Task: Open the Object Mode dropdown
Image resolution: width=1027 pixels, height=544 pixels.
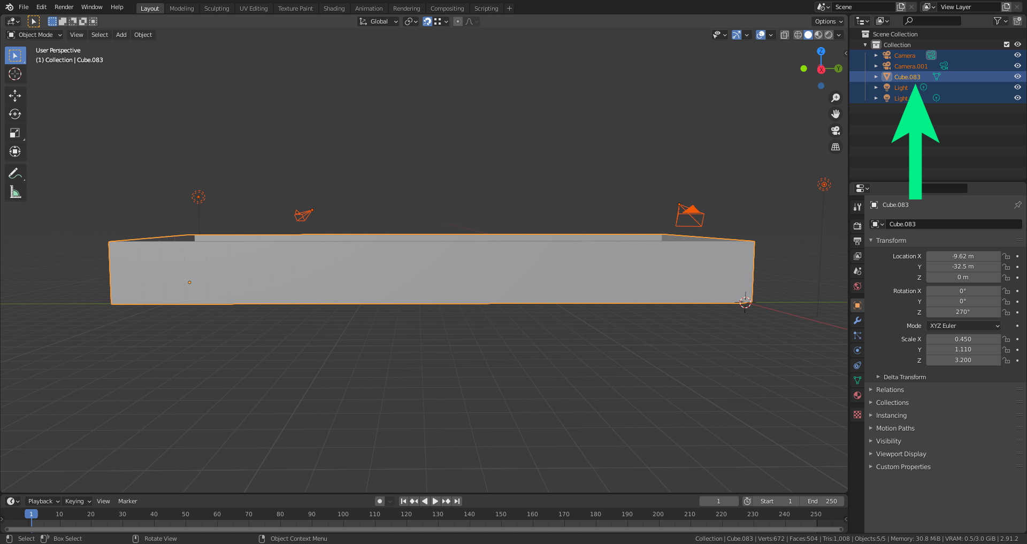Action: (x=35, y=35)
